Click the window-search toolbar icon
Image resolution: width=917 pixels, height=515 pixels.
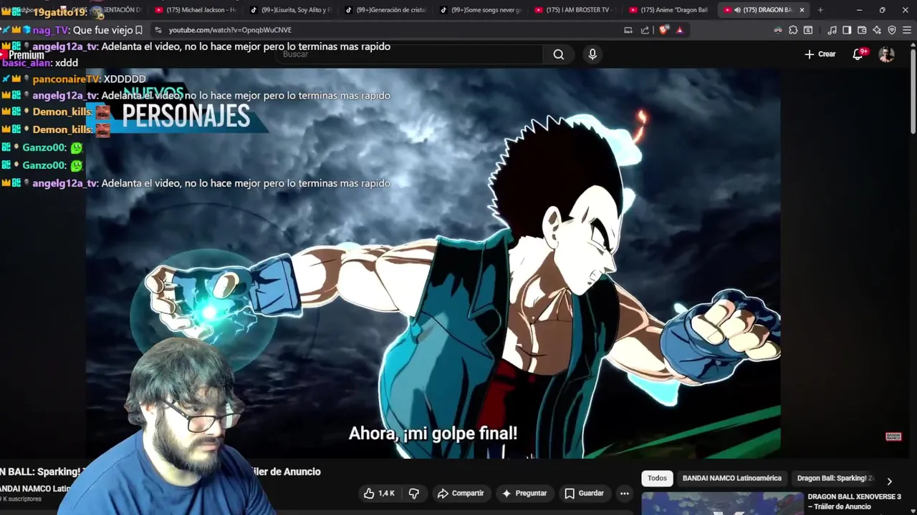click(x=808, y=30)
